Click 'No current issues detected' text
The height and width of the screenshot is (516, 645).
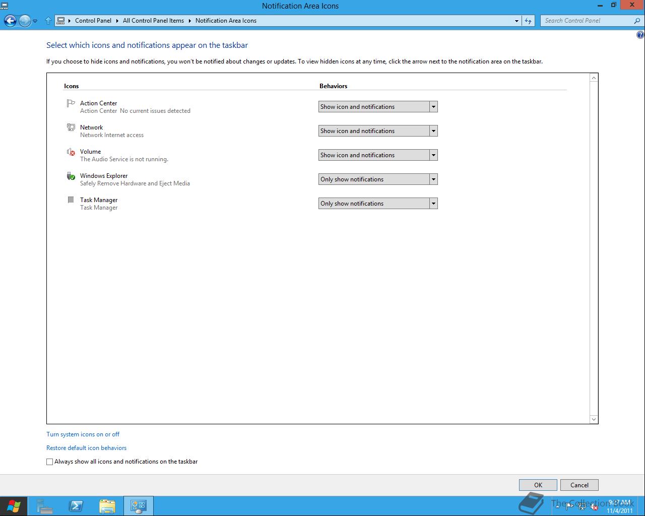pos(155,111)
